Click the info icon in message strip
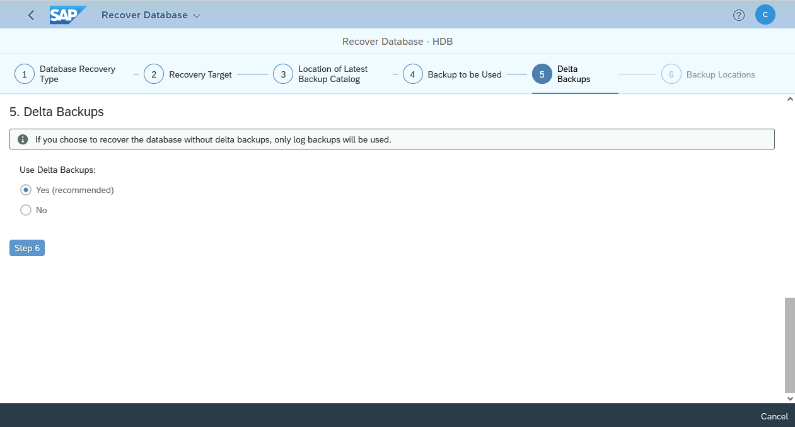The width and height of the screenshot is (795, 427). click(x=23, y=139)
